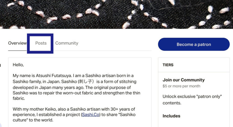
Task: Click the partial purple circle at bottom-left corner
Action: pyautogui.click(x=1, y=124)
